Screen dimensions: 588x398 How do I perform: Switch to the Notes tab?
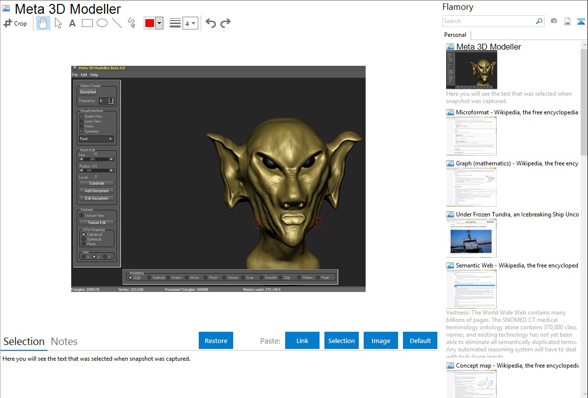pos(64,341)
